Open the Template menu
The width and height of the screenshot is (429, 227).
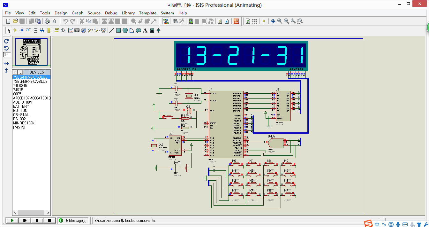(x=148, y=13)
